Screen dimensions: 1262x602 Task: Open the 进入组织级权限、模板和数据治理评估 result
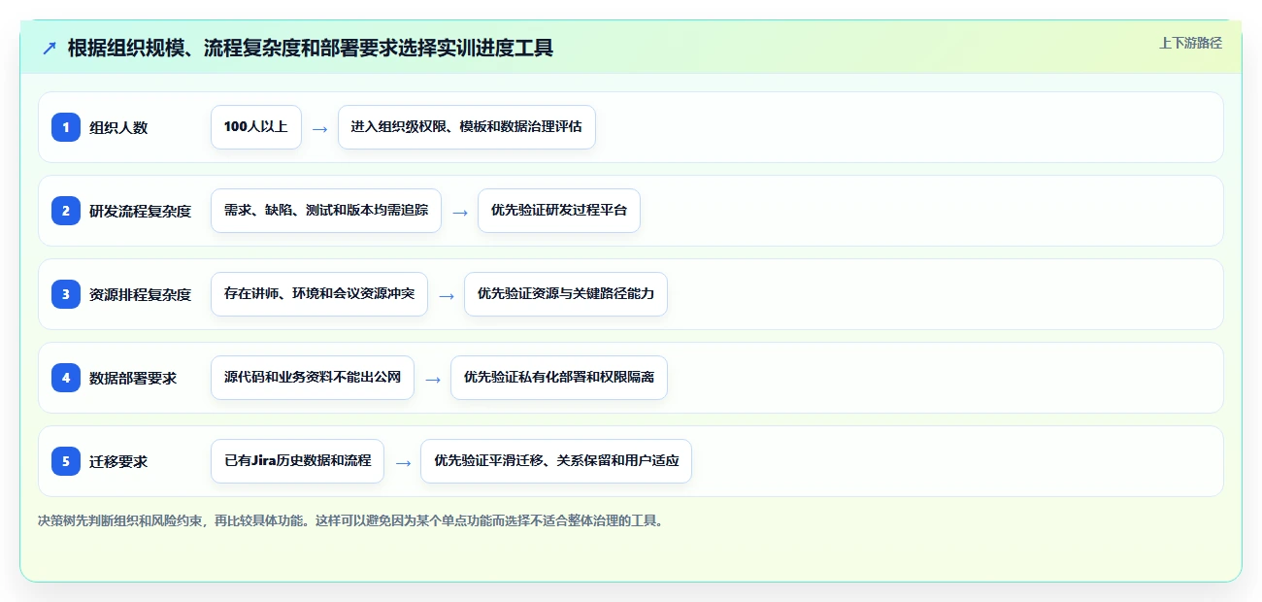coord(467,127)
